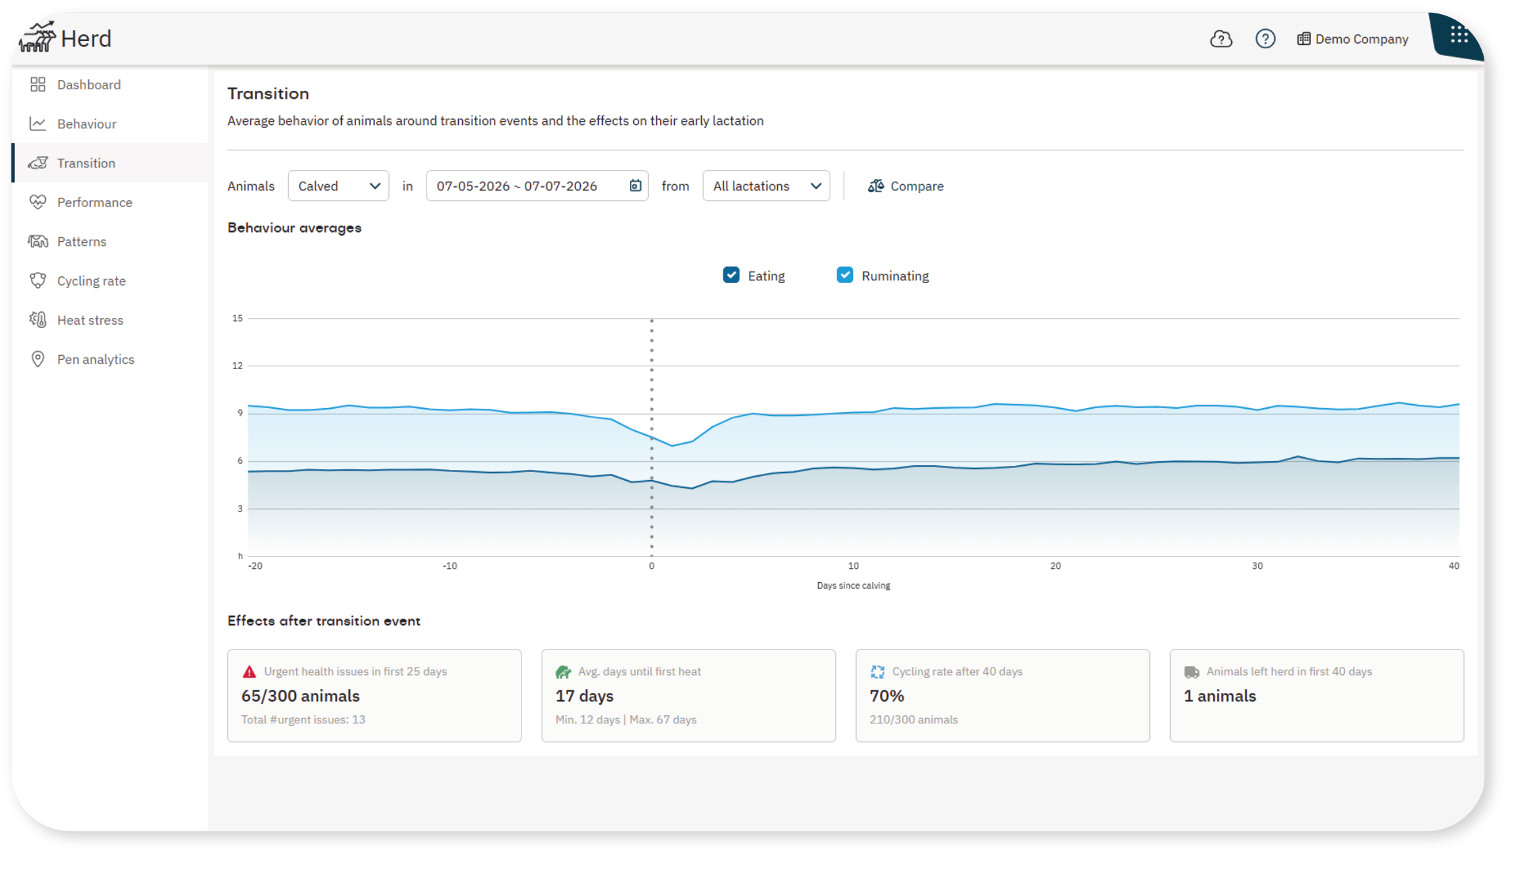Screen dimensions: 1520x880
Task: Open the Demo Company selector
Action: point(1352,39)
